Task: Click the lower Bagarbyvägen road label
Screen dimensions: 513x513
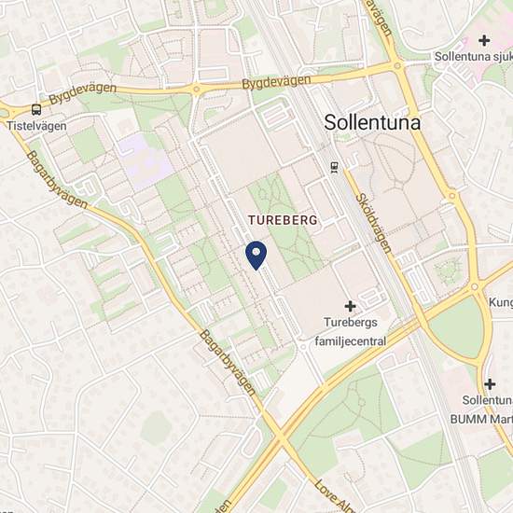Action: 227,363
